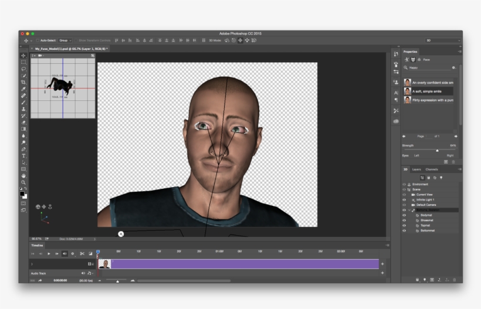Switch to the Layers tab
The height and width of the screenshot is (309, 481).
click(x=416, y=169)
